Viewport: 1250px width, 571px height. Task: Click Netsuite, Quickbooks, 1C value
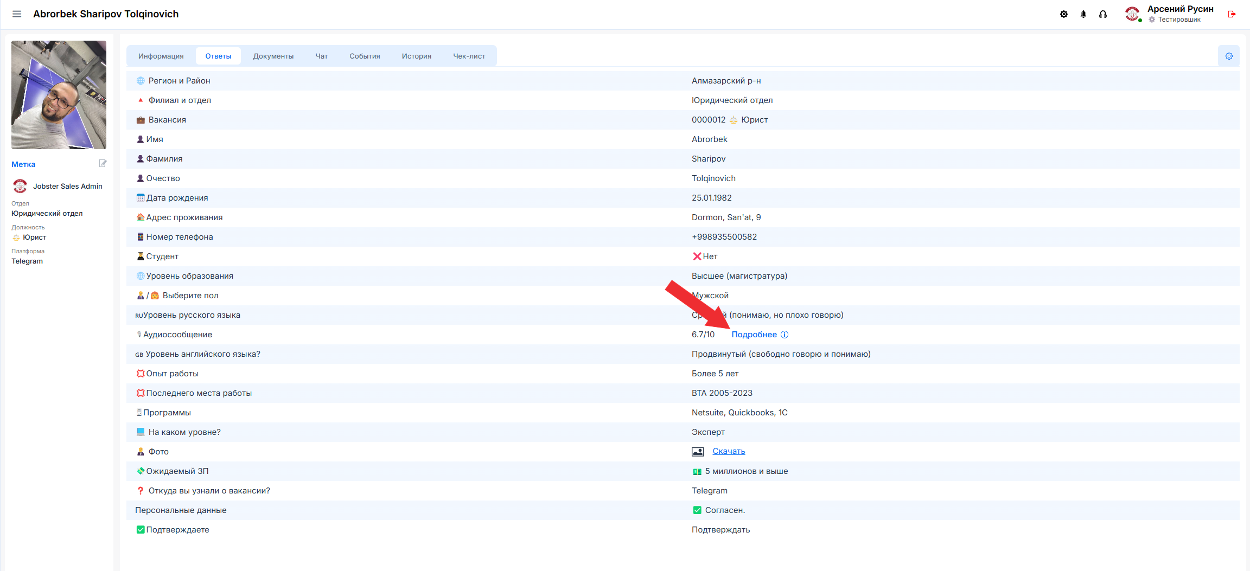click(739, 413)
